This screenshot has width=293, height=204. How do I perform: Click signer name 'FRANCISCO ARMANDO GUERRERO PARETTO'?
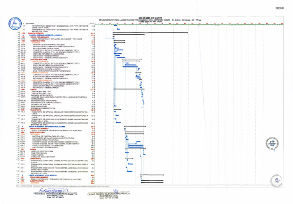[55, 194]
